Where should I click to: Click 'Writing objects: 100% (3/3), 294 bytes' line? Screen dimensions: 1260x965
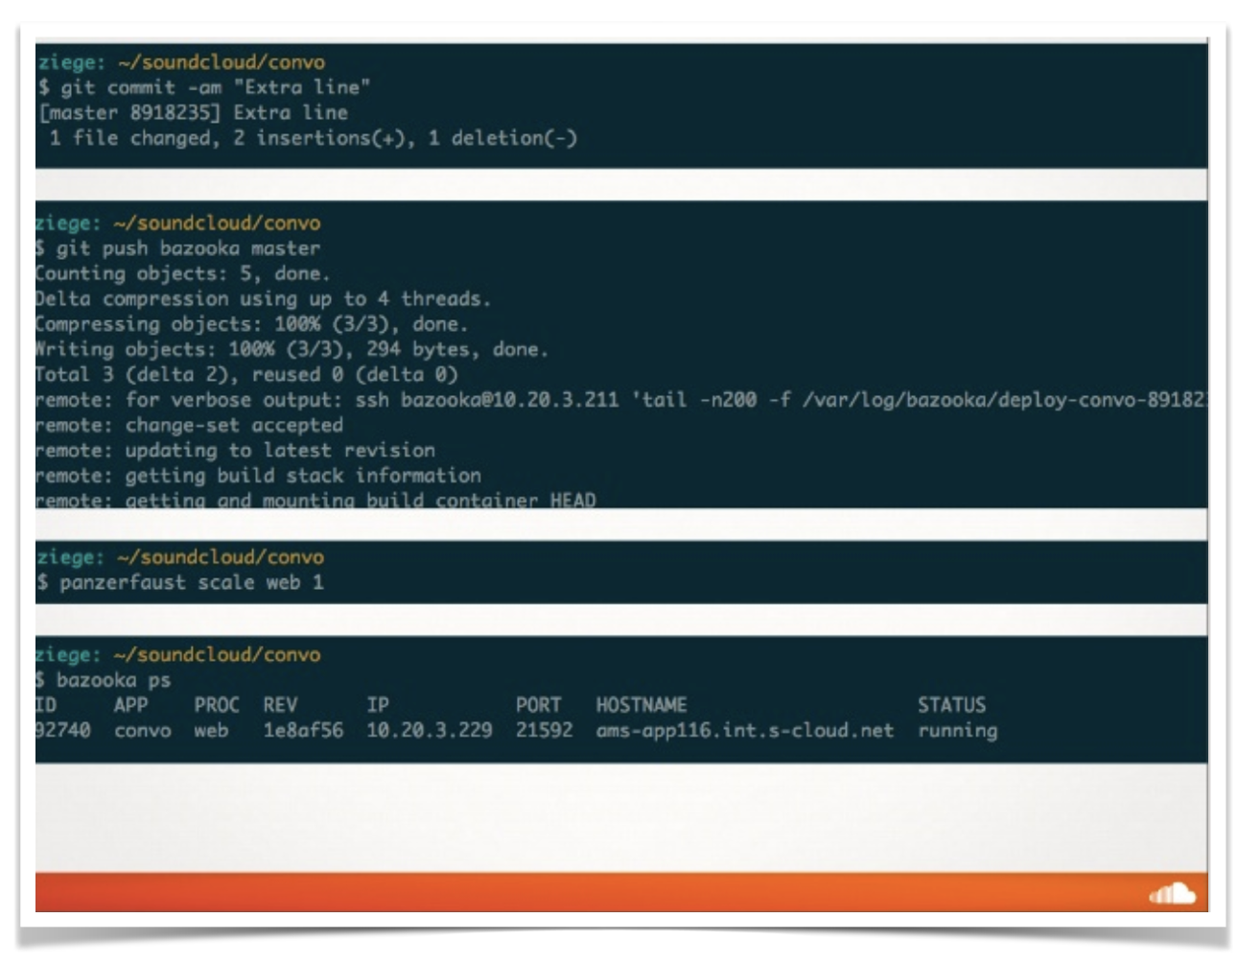pos(292,349)
